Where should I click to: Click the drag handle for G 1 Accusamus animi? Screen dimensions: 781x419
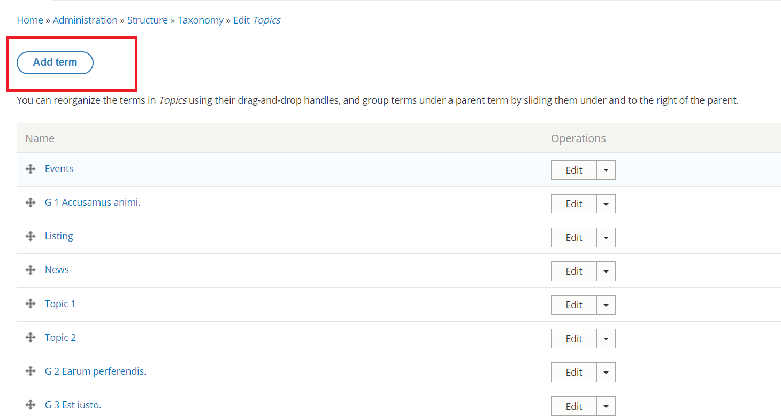[30, 203]
